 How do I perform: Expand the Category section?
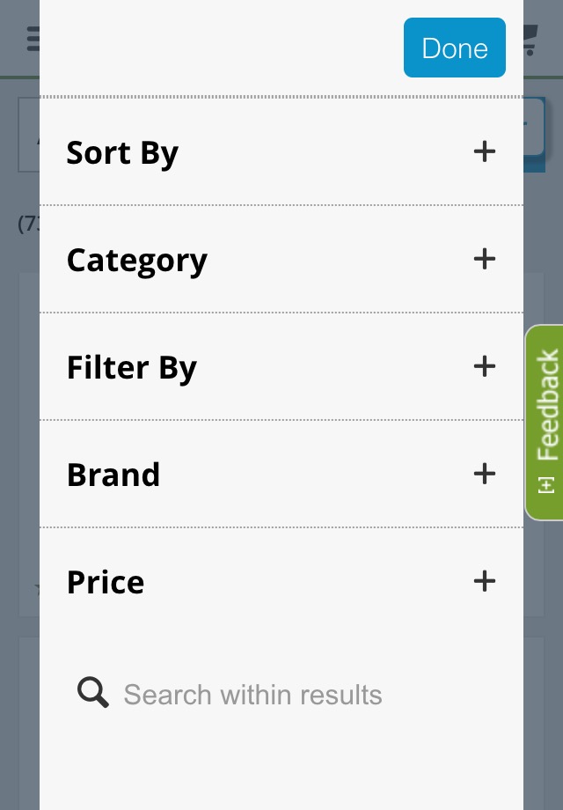(281, 259)
